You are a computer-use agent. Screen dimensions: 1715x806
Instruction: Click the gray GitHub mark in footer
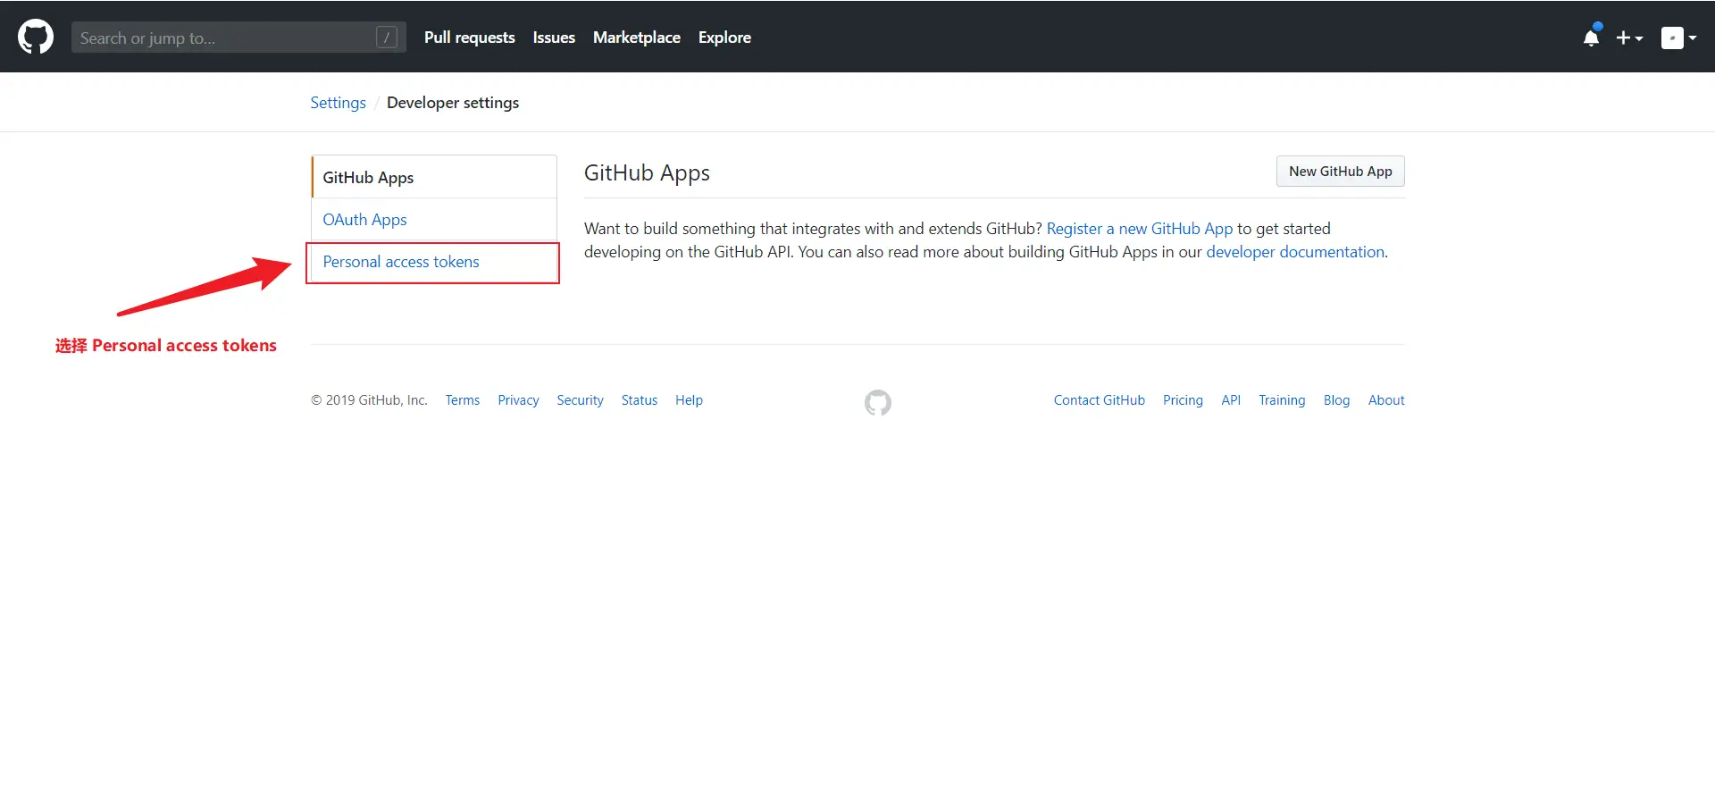(878, 402)
